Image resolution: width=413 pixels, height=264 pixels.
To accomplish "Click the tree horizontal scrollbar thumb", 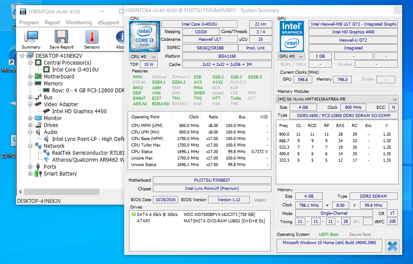I will pos(62,192).
